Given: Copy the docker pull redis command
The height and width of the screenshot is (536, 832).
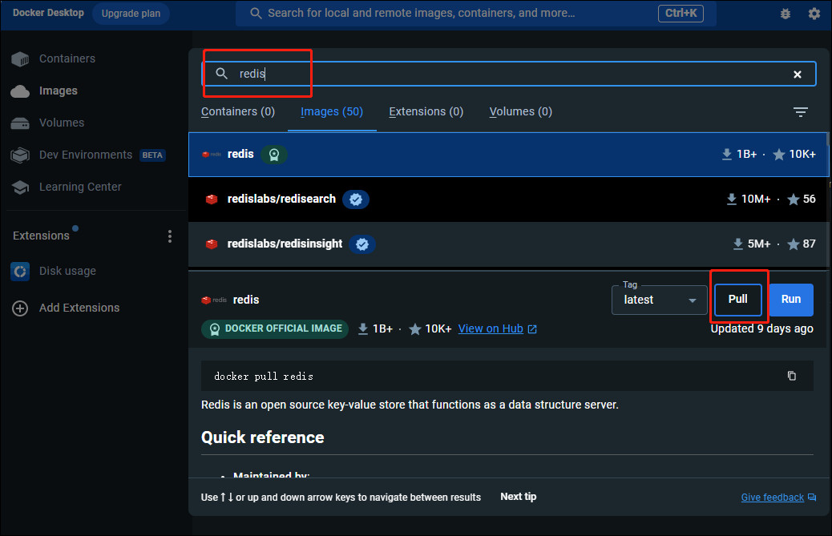Looking at the screenshot, I should point(792,376).
